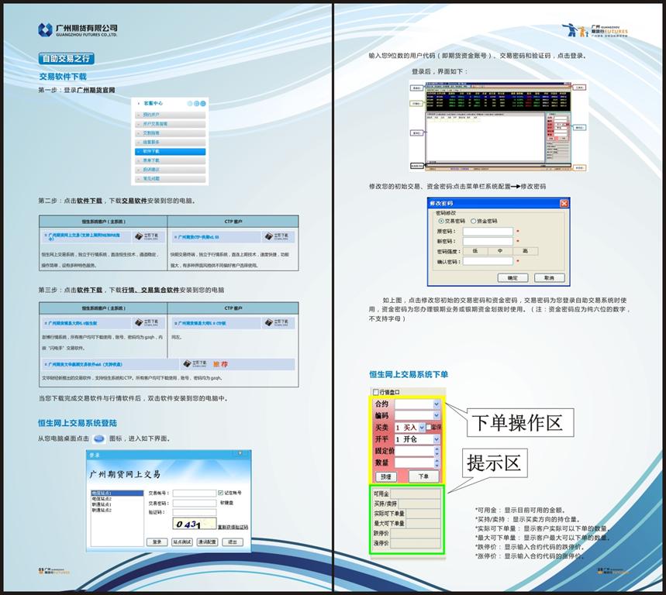Image resolution: width=666 pixels, height=595 pixels.
Task: Click the blue desktop shortcut icon for trading software
Action: tap(109, 439)
